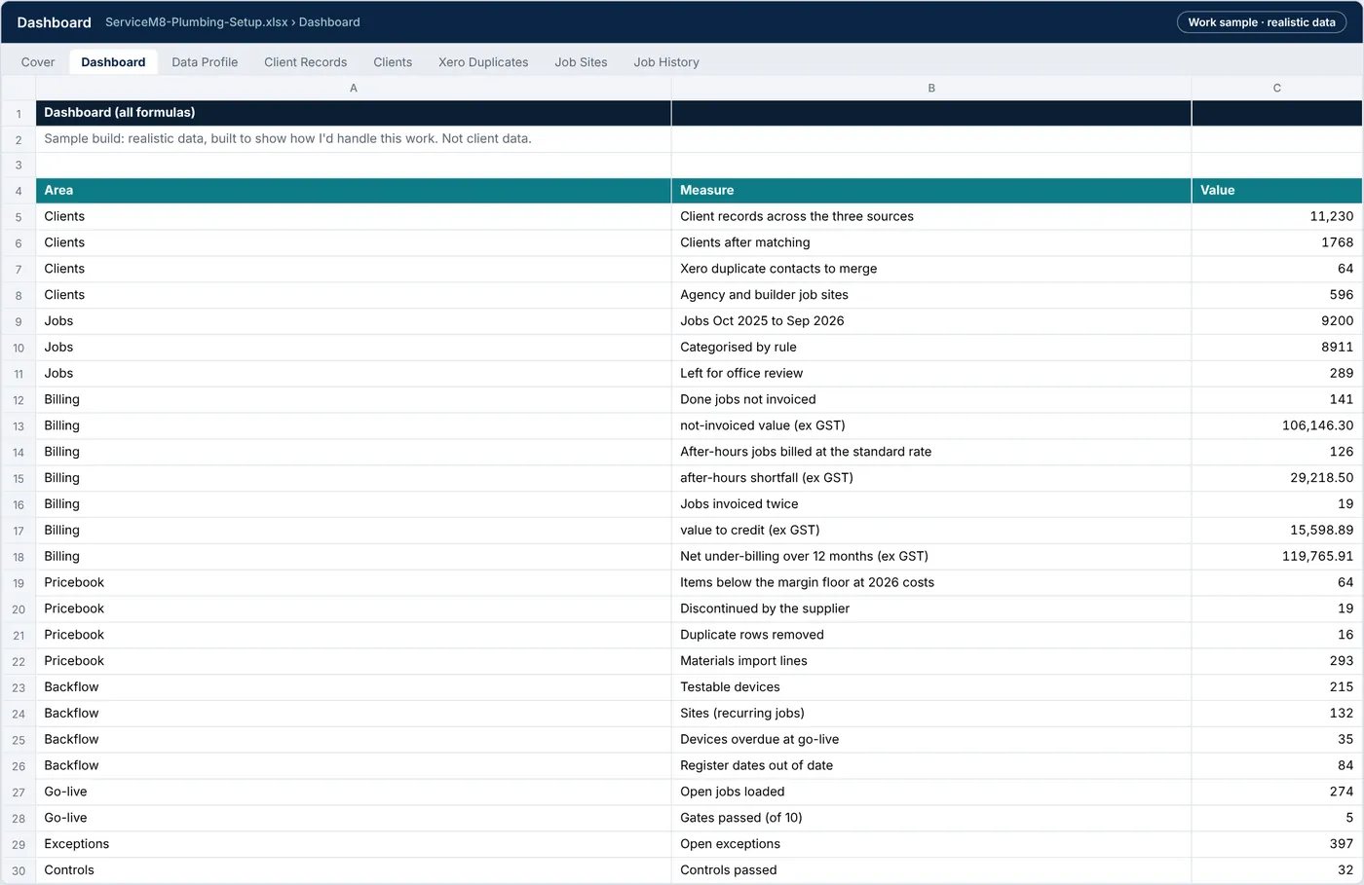The image size is (1364, 885).
Task: Click the Value column header cell
Action: tap(1276, 191)
